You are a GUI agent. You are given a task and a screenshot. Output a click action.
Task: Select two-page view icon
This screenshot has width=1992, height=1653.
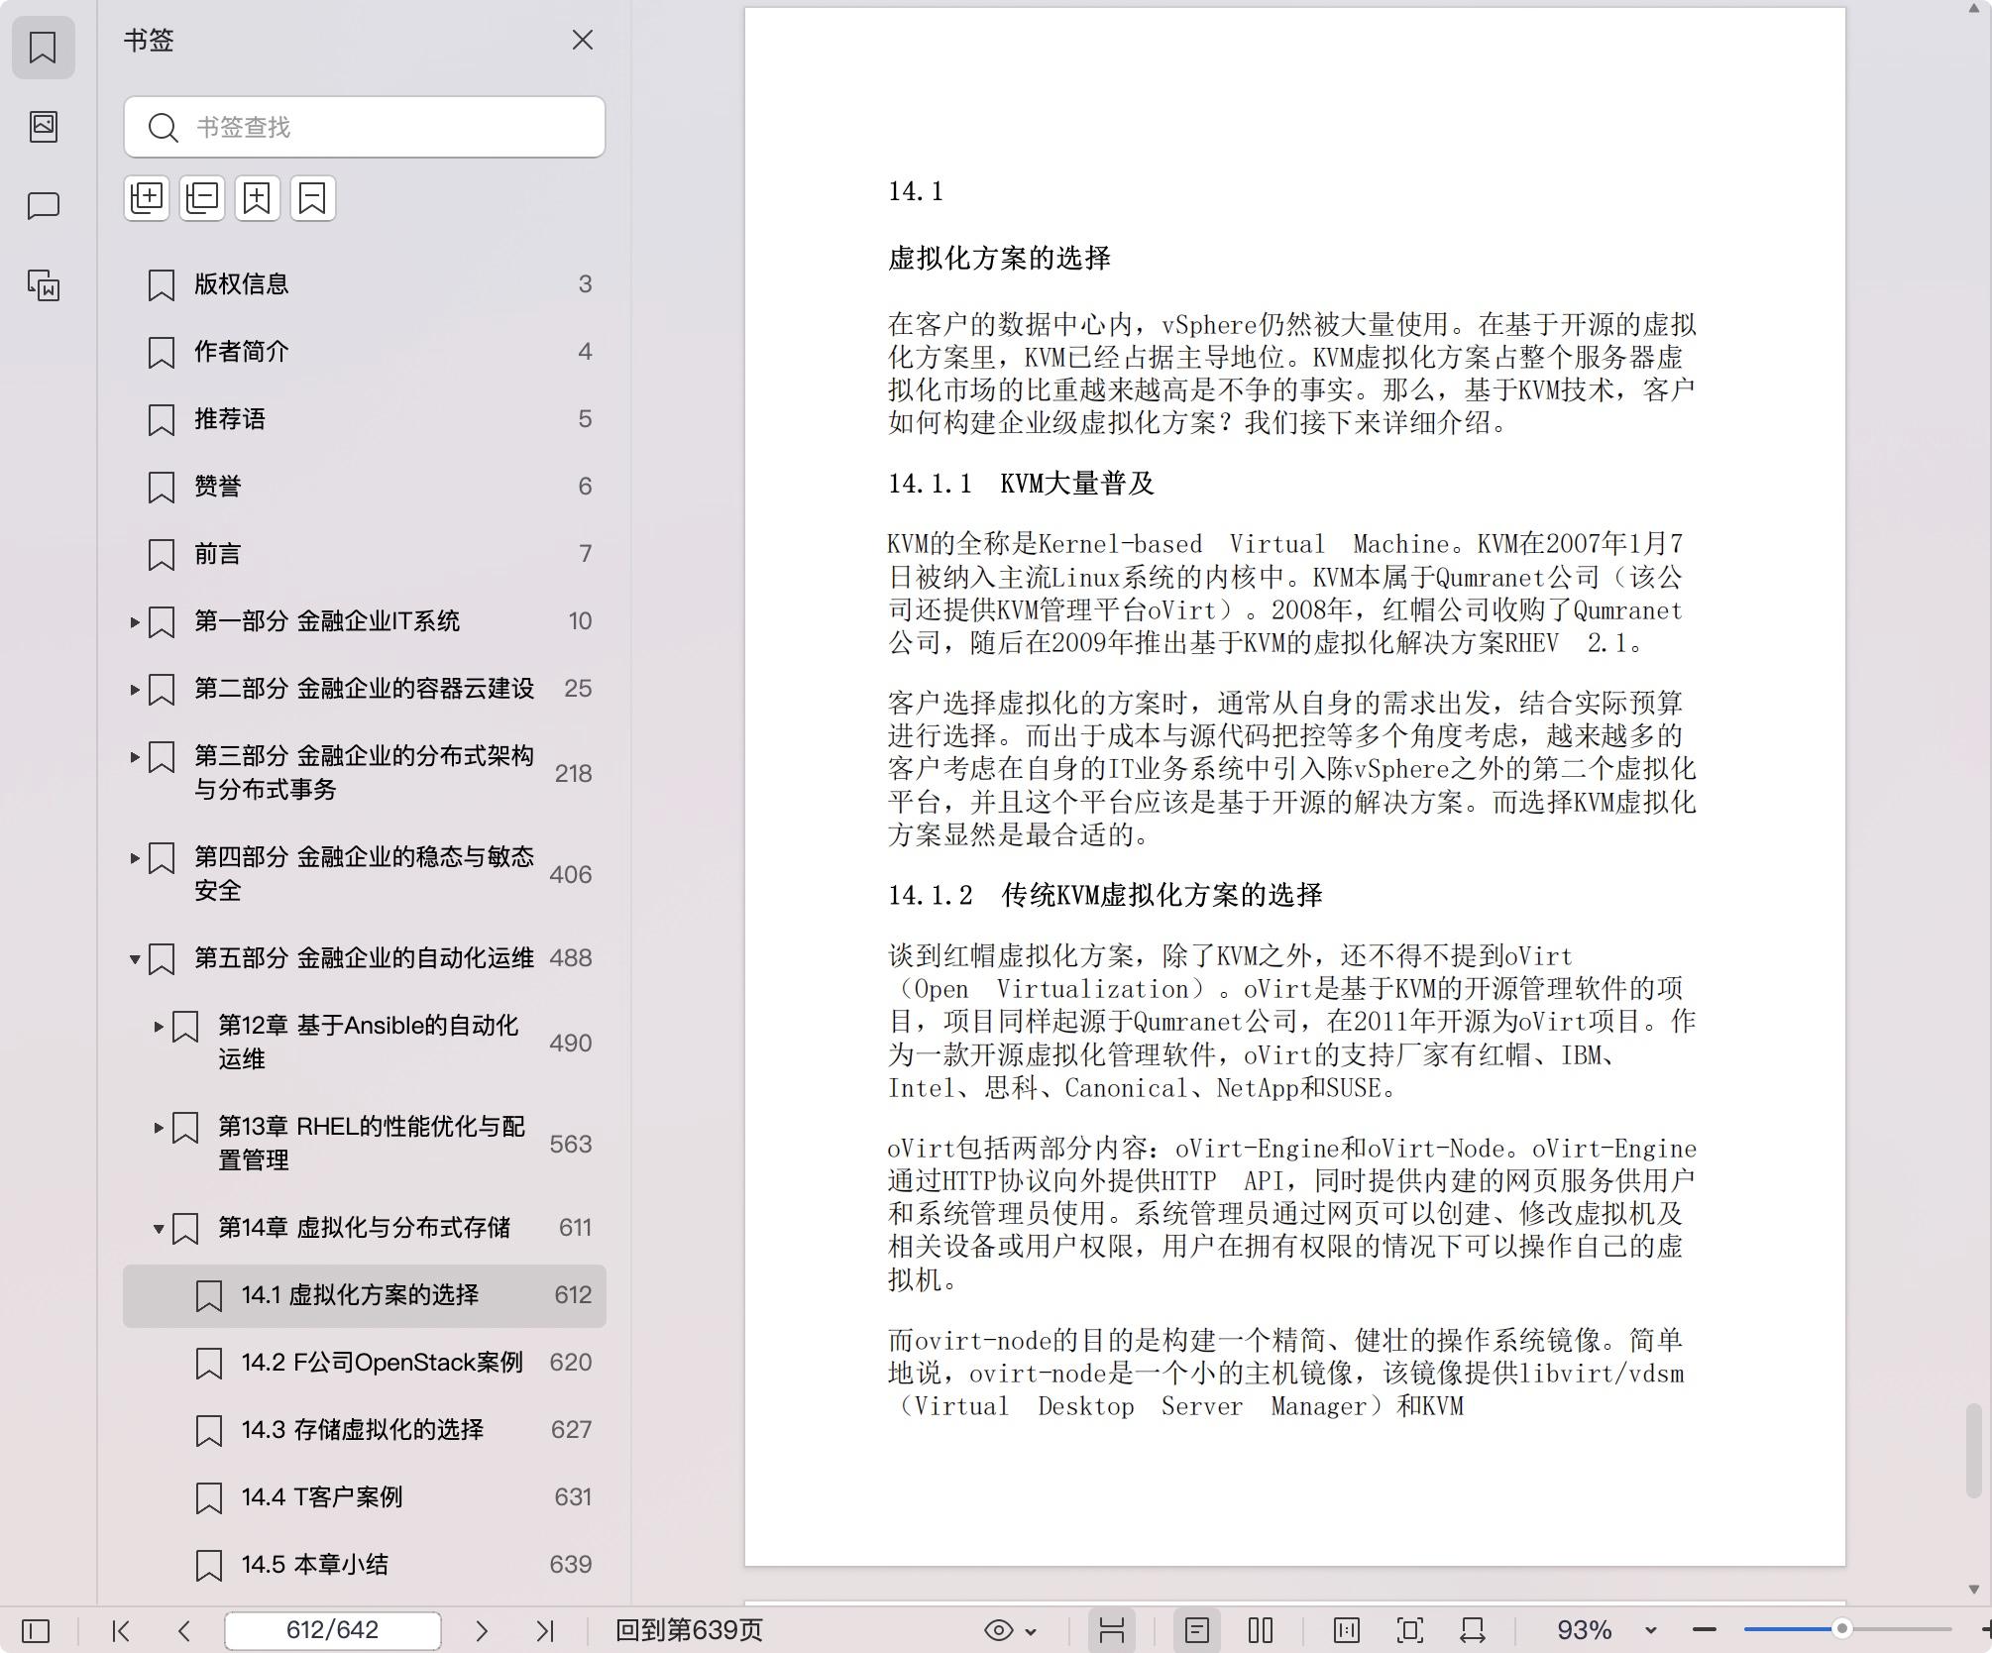click(1261, 1630)
